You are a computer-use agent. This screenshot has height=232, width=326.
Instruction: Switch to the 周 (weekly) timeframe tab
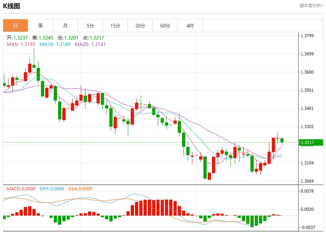[40, 25]
